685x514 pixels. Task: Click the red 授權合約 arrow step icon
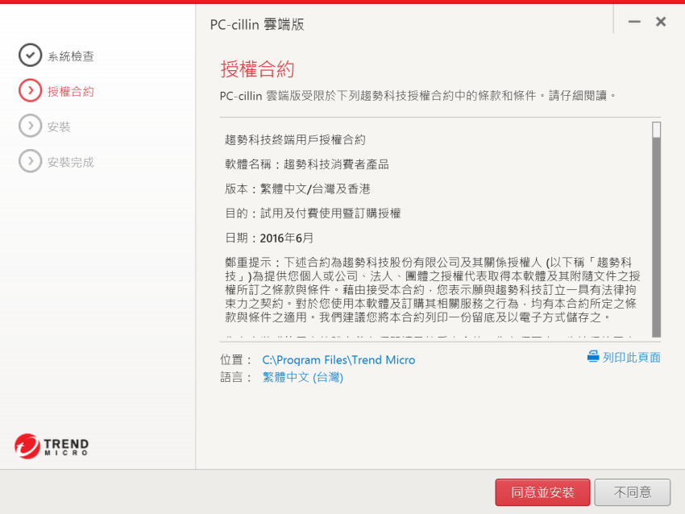point(30,91)
